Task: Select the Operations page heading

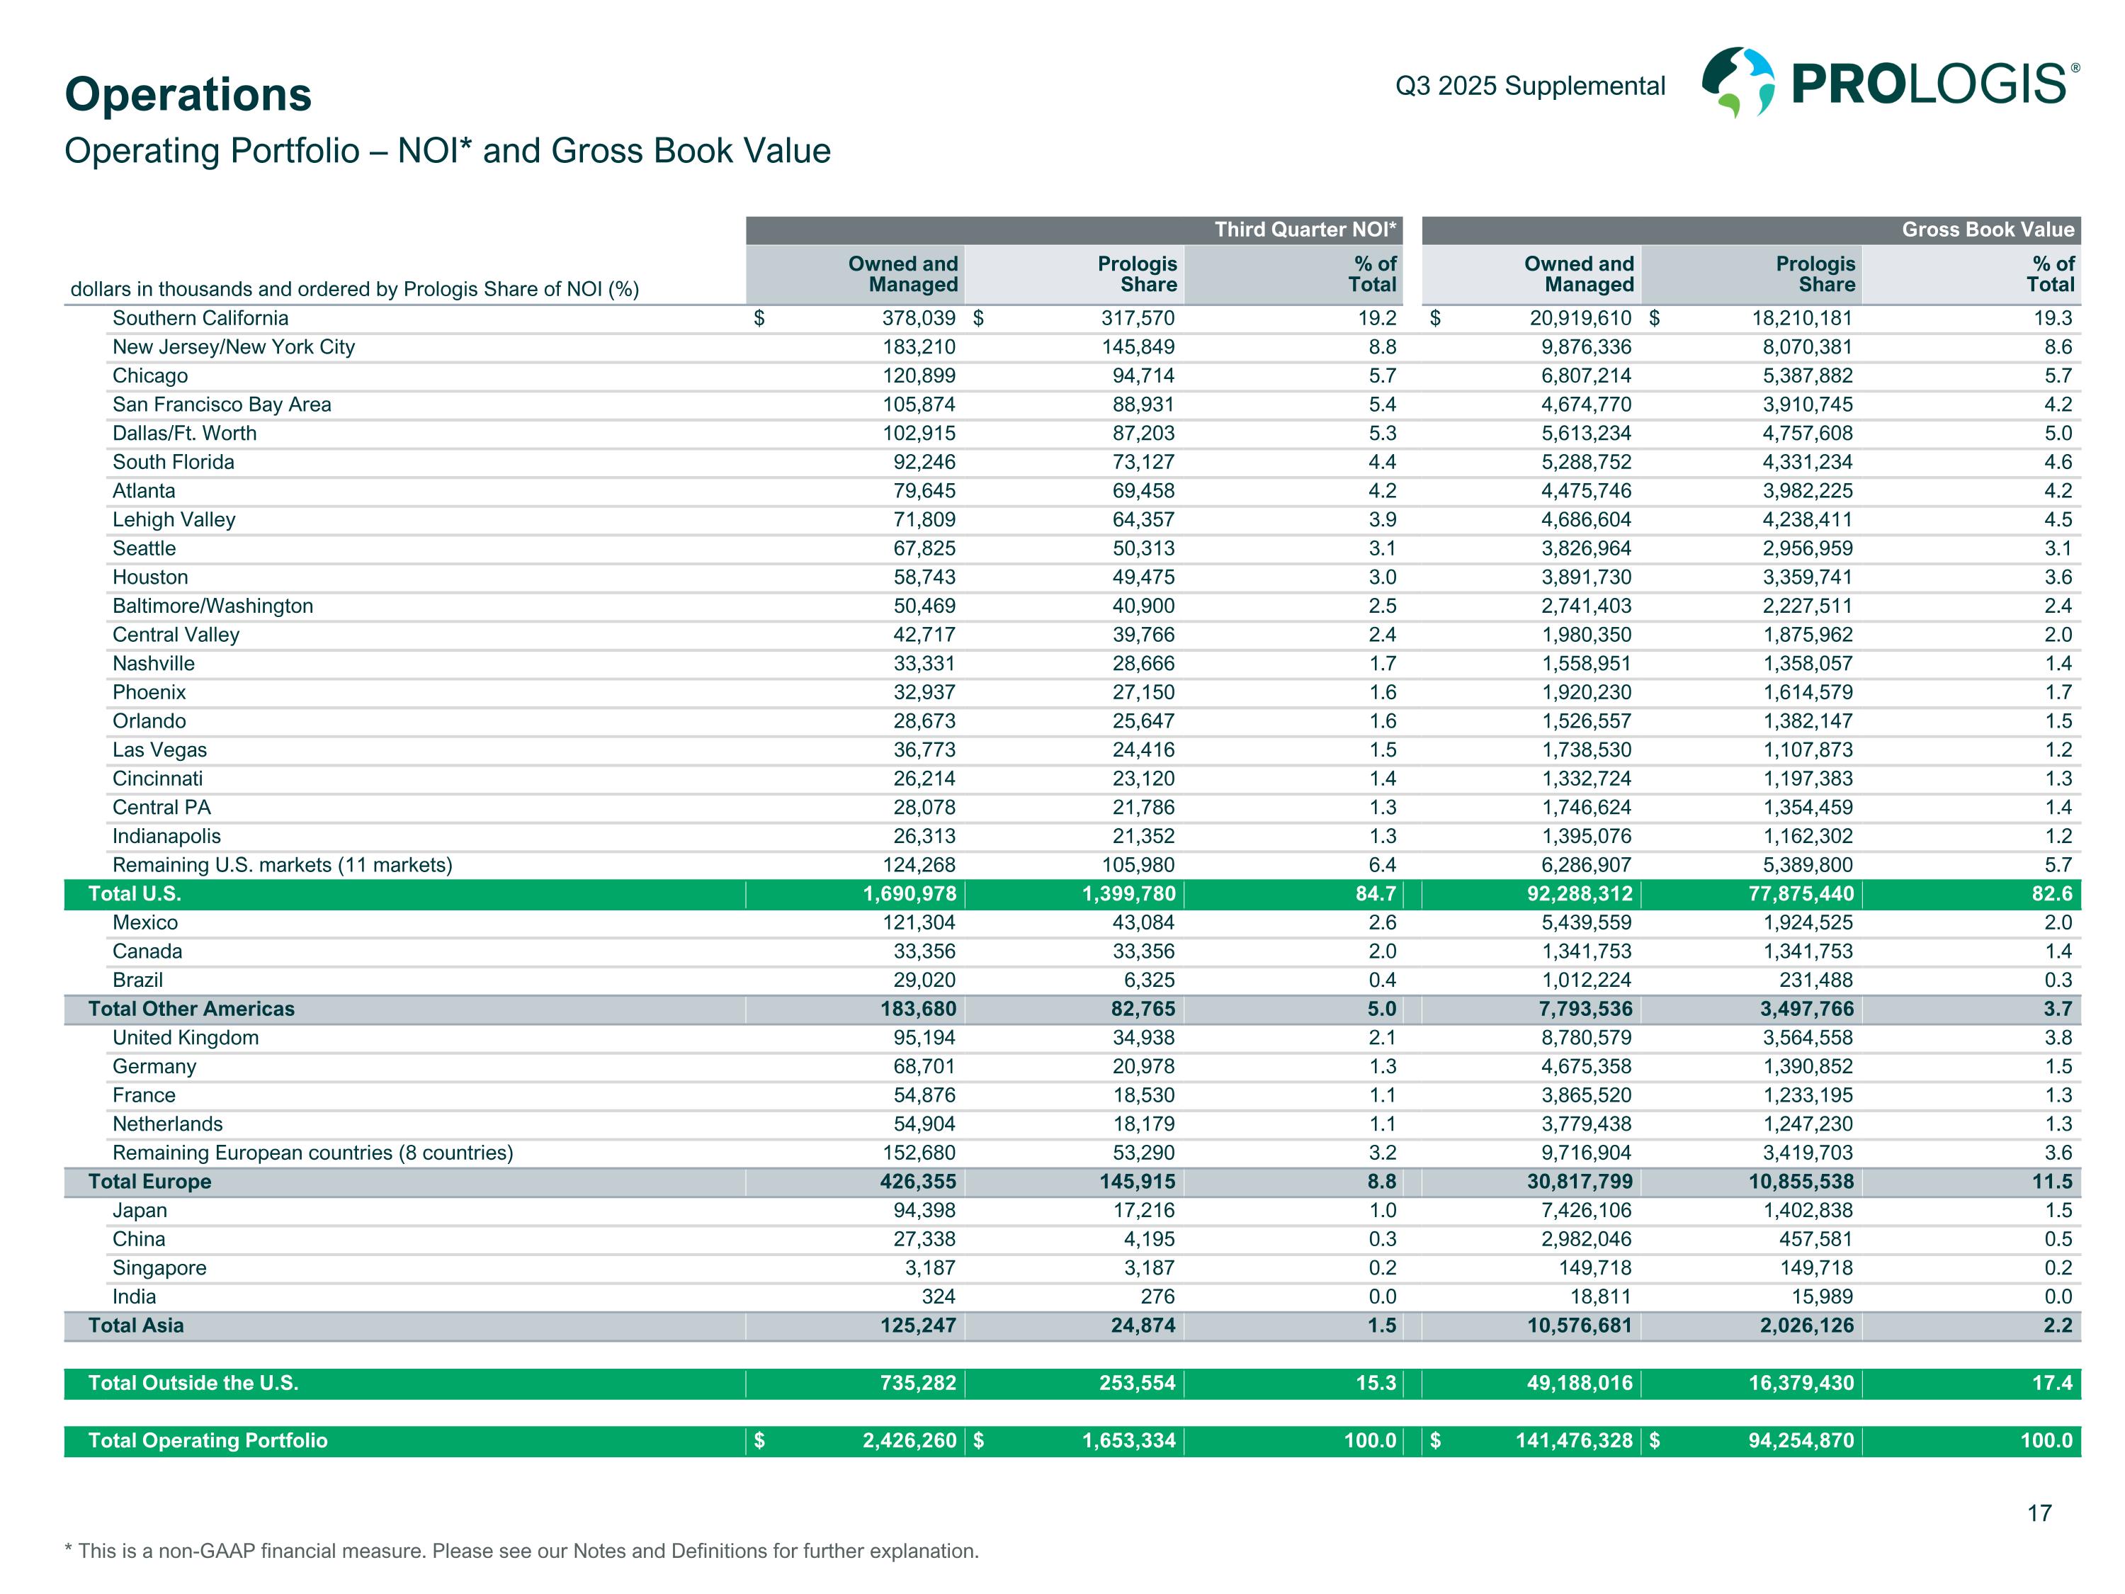Action: pyautogui.click(x=188, y=94)
